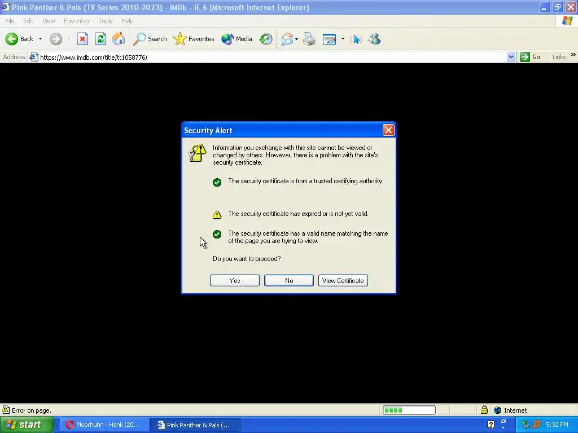578x433 pixels.
Task: Click the History icon in toolbar
Action: click(265, 39)
